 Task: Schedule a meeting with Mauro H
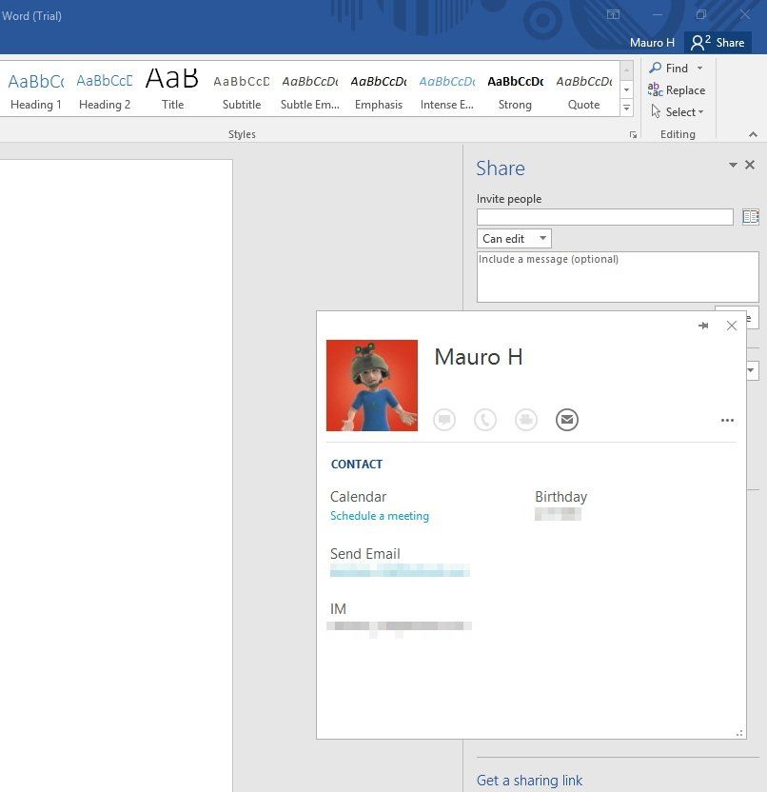tap(379, 515)
